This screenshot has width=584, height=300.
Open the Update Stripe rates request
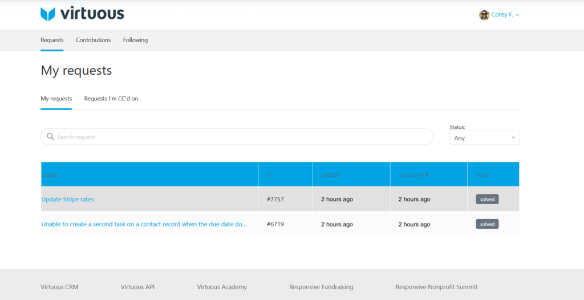(x=67, y=200)
